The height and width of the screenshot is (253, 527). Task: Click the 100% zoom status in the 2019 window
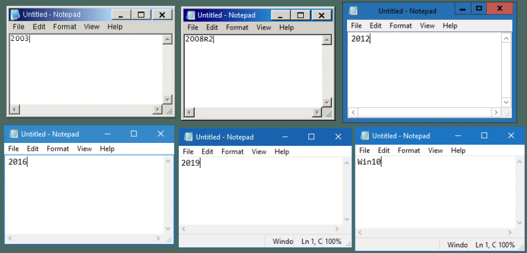click(333, 241)
